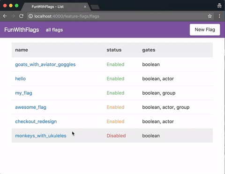The image size is (225, 174).
Task: Click the FunWithFlags brand title
Action: coord(22,30)
